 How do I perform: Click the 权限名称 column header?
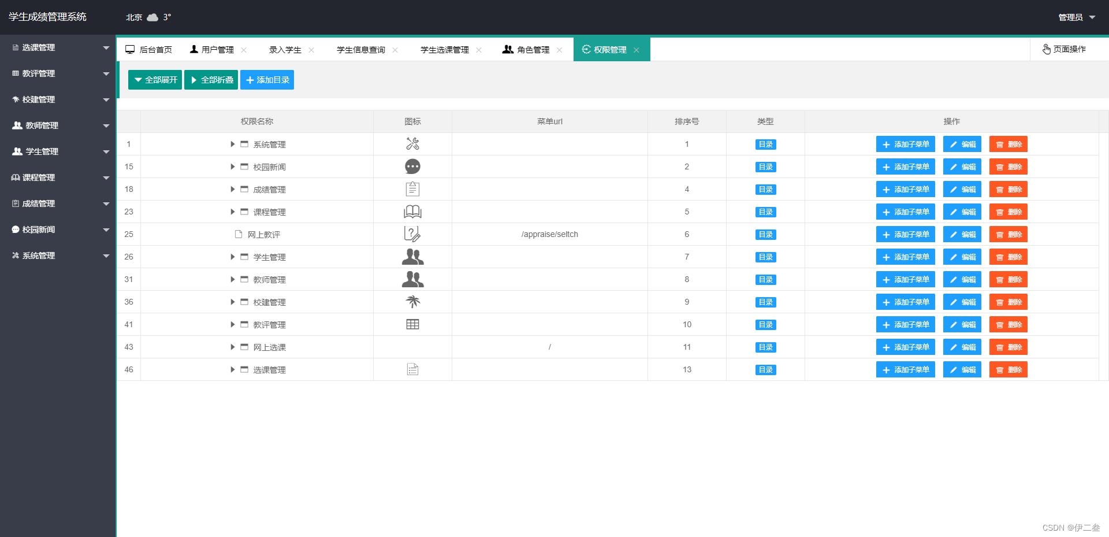(x=257, y=121)
